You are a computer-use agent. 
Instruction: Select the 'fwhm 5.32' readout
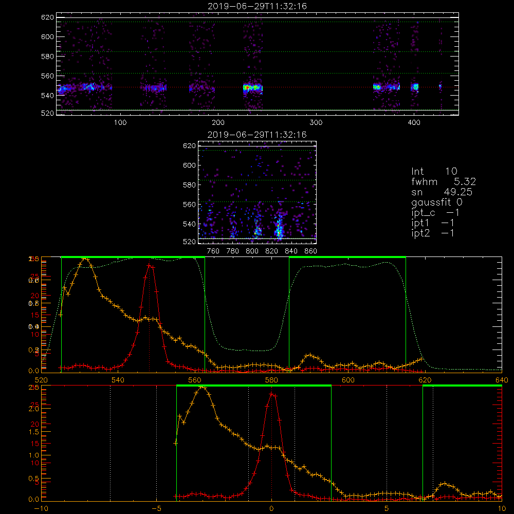pos(444,181)
